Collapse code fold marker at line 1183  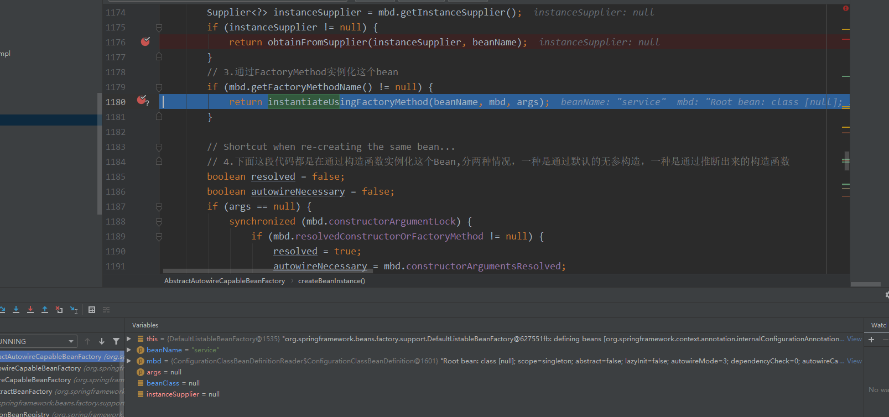coord(159,147)
